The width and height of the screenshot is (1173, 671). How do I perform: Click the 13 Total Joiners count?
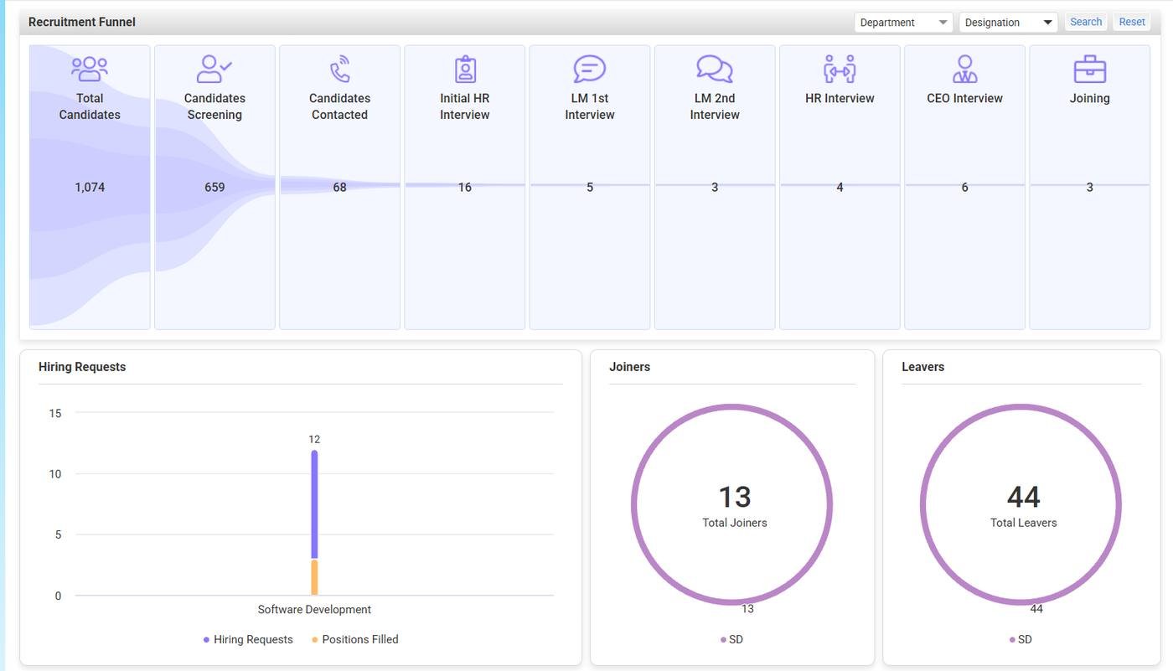tap(735, 497)
